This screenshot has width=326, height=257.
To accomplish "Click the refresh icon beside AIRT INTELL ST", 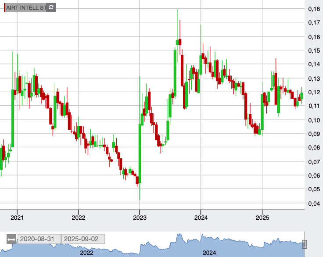I will click(51, 7).
